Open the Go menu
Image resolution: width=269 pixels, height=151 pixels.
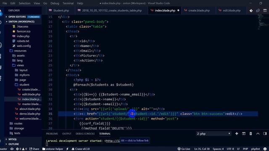(45, 3)
